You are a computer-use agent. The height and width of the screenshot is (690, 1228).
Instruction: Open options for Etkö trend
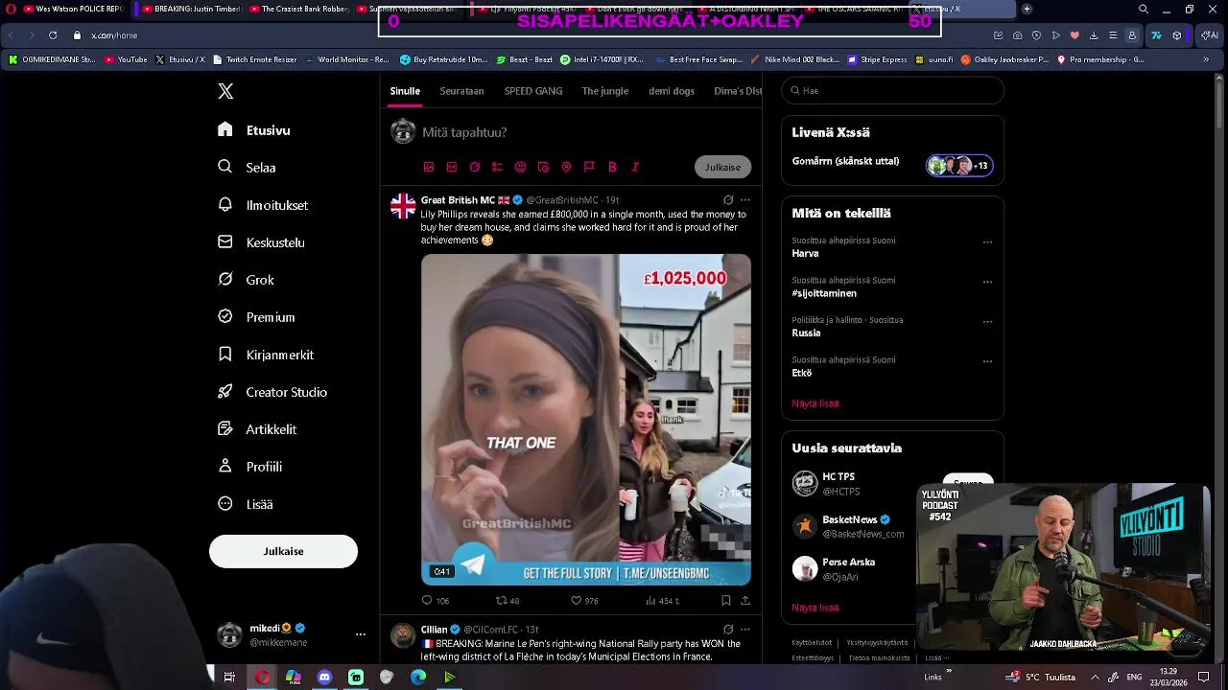click(987, 361)
